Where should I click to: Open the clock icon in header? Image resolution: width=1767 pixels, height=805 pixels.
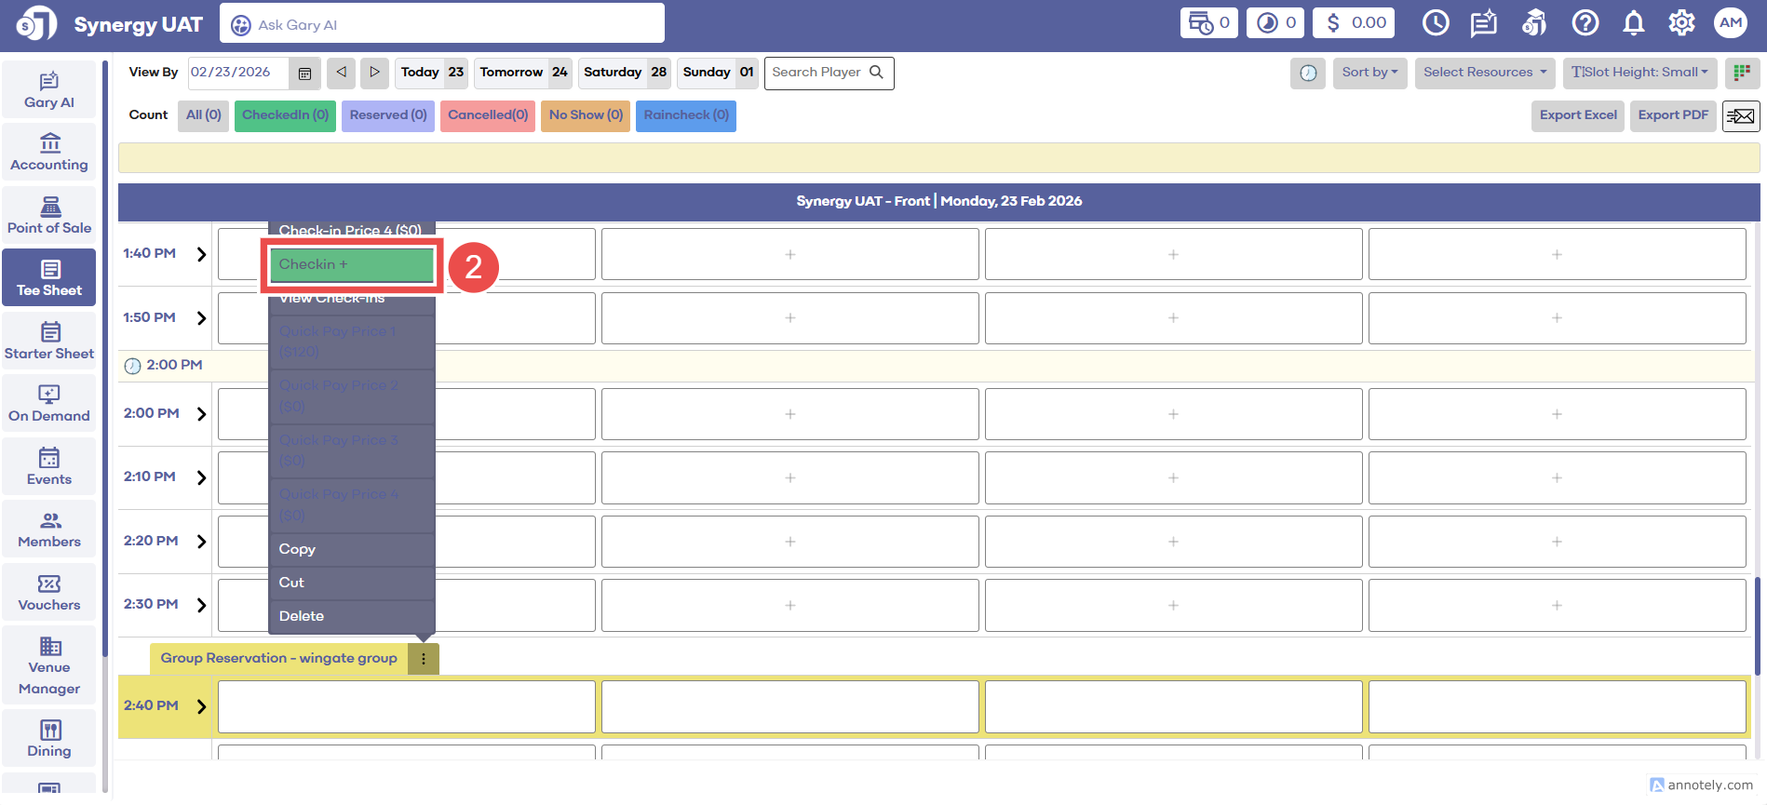[1436, 23]
